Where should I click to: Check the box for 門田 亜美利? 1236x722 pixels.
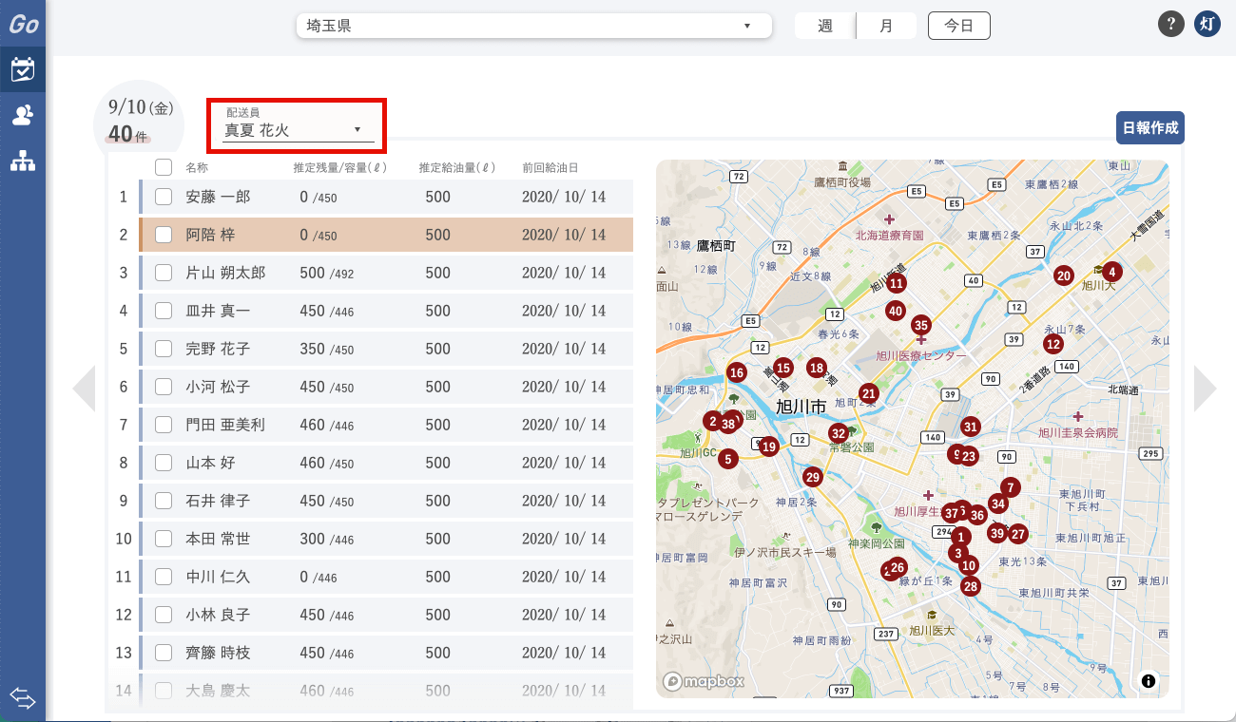[164, 425]
